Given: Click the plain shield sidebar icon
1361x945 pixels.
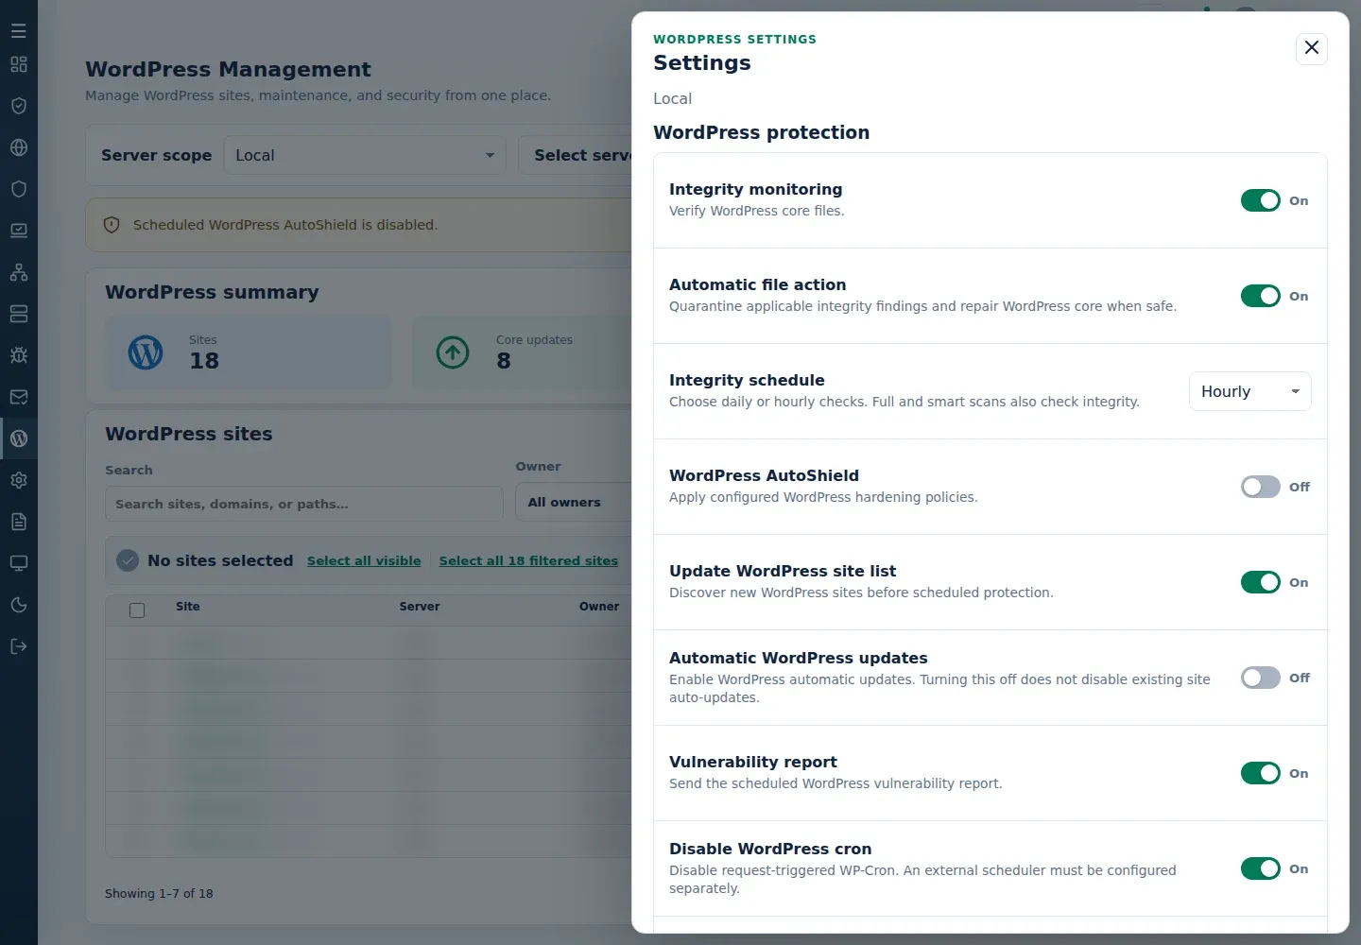Looking at the screenshot, I should pos(19,189).
